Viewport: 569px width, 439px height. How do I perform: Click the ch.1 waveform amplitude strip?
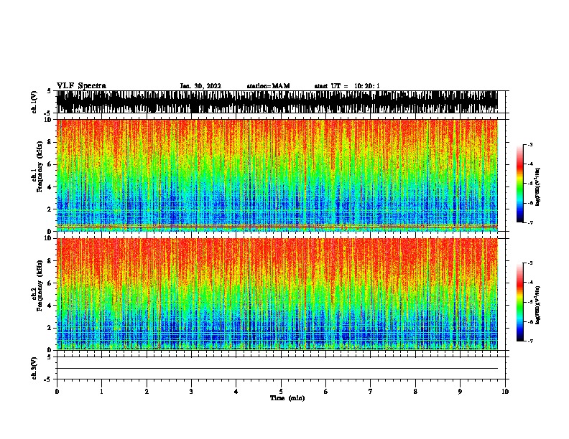(x=277, y=102)
